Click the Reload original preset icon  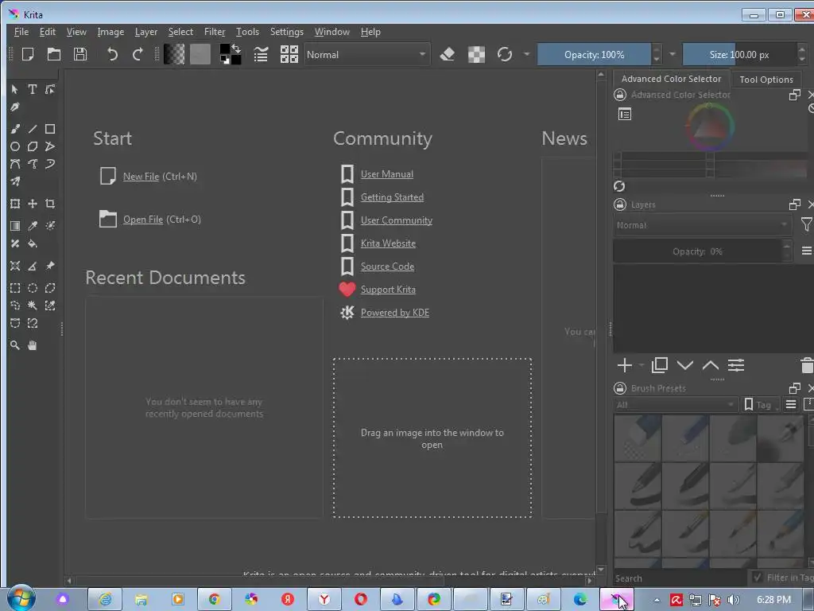505,54
